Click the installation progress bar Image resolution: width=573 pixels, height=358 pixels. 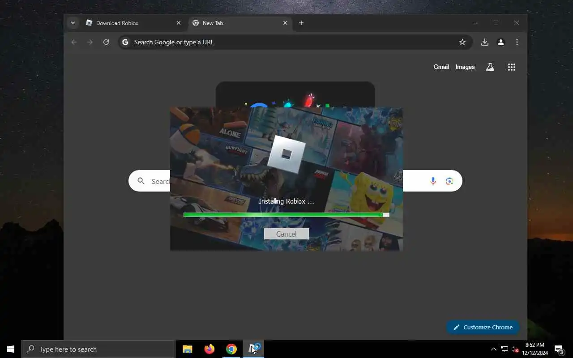(x=286, y=215)
